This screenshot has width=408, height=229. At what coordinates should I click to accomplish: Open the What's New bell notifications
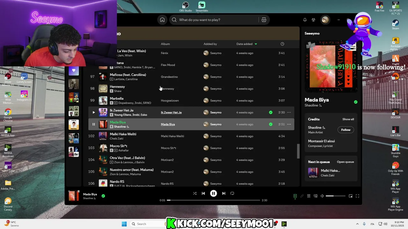(x=305, y=20)
